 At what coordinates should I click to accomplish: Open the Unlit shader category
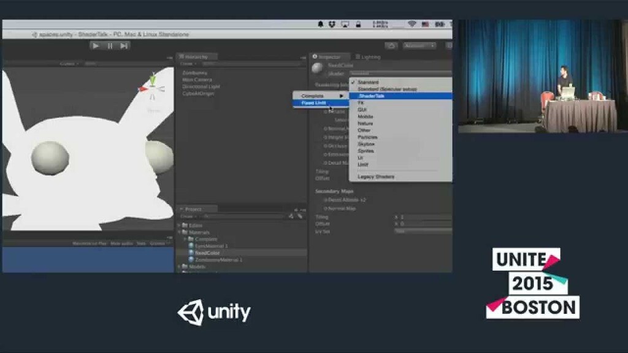400,164
